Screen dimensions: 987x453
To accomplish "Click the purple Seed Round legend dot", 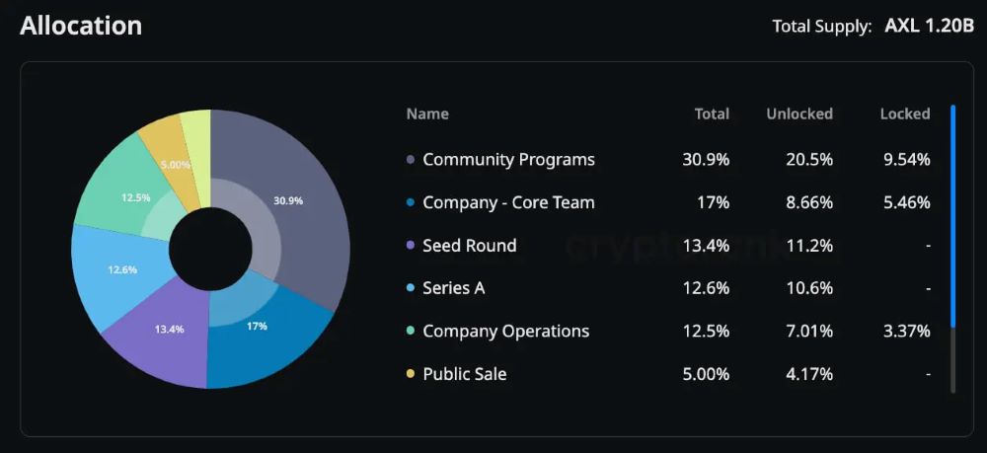I will [x=411, y=246].
